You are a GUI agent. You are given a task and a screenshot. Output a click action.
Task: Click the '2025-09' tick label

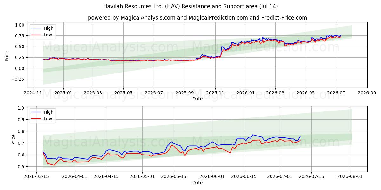(x=185, y=93)
